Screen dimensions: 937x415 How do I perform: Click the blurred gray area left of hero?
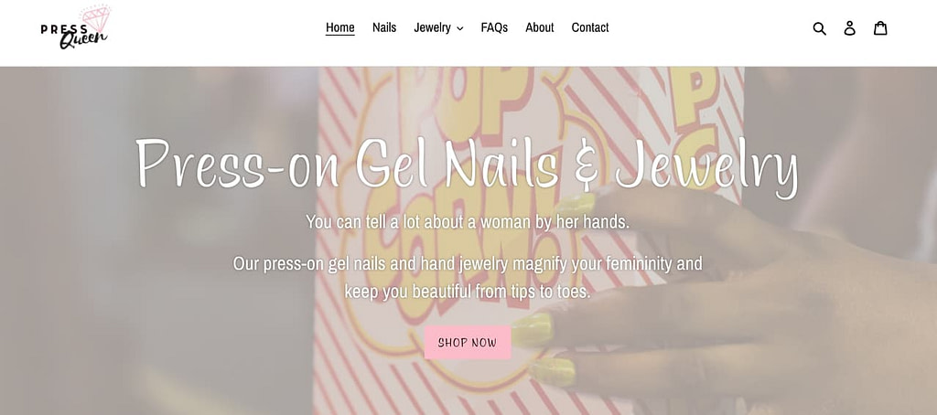pos(156,239)
